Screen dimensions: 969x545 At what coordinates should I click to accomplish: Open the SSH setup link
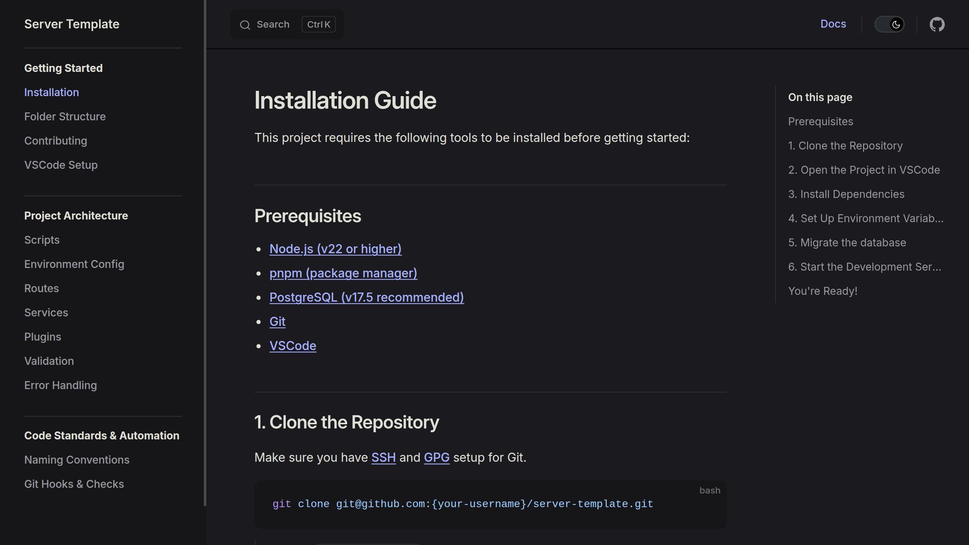pyautogui.click(x=383, y=458)
